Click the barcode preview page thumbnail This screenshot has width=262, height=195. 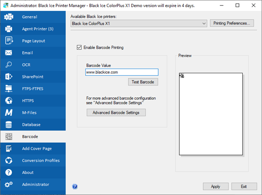pos(211,114)
